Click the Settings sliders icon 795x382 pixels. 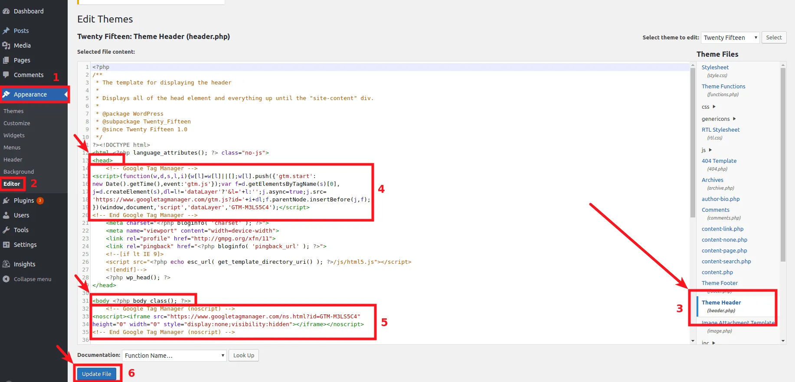pyautogui.click(x=6, y=245)
